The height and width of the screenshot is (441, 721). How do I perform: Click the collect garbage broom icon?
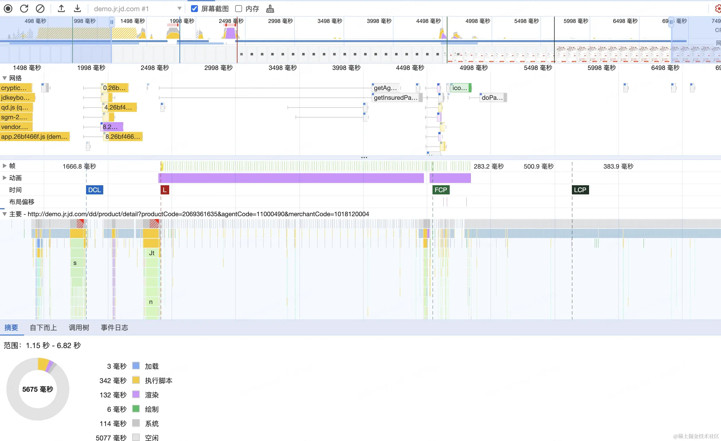(x=270, y=9)
